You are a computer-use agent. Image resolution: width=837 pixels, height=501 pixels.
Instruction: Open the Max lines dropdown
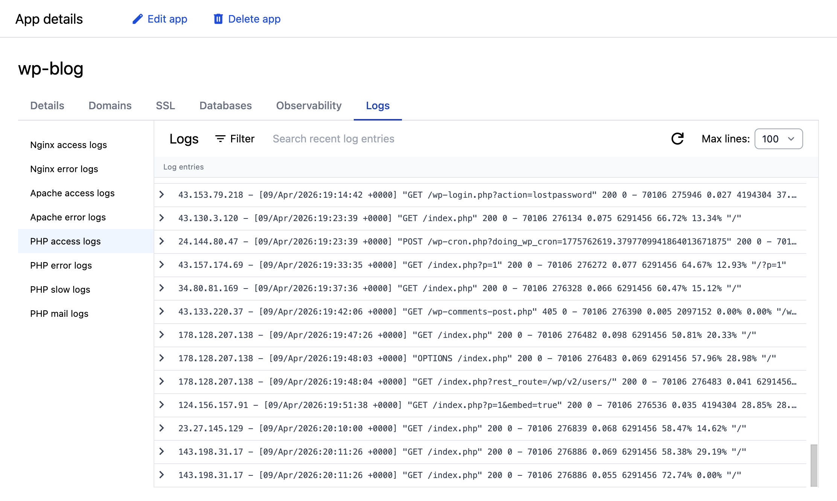[x=778, y=139]
